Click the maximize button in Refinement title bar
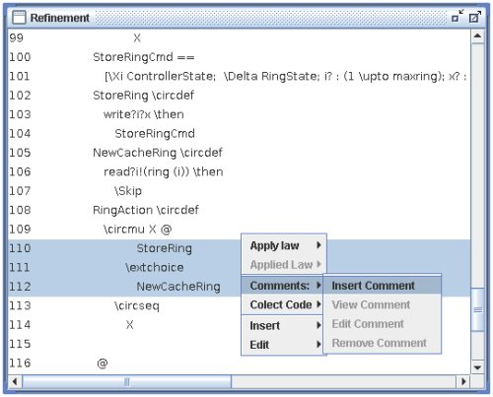This screenshot has height=397, width=493. (474, 17)
